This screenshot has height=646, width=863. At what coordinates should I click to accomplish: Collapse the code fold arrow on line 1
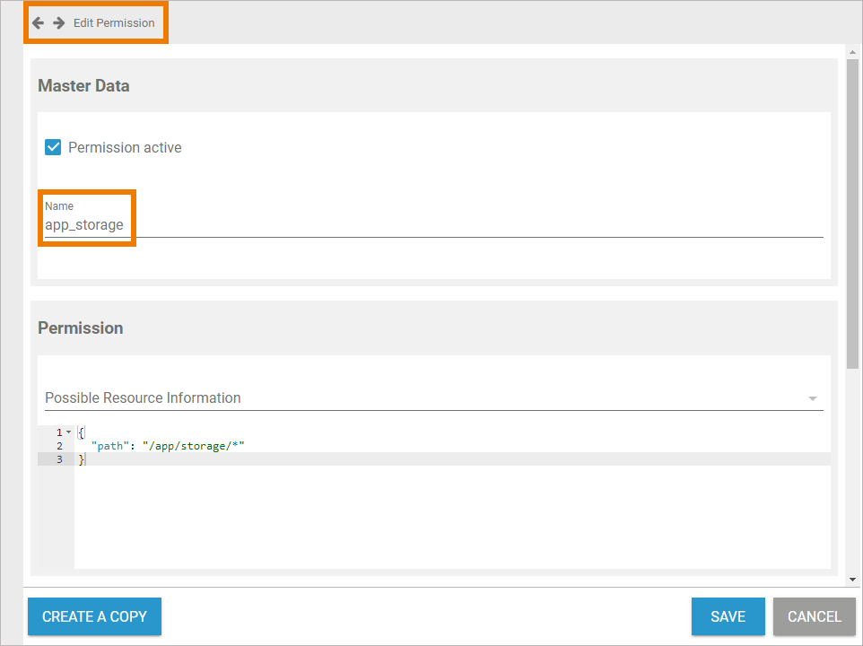[x=69, y=432]
